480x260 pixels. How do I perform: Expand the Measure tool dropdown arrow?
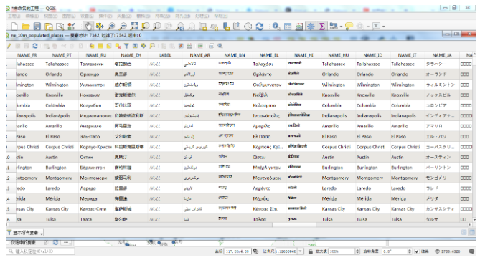point(341,27)
